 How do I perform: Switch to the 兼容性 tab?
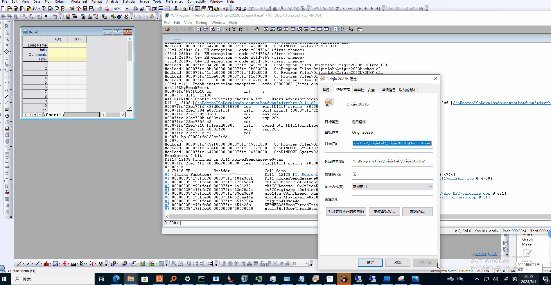359,90
